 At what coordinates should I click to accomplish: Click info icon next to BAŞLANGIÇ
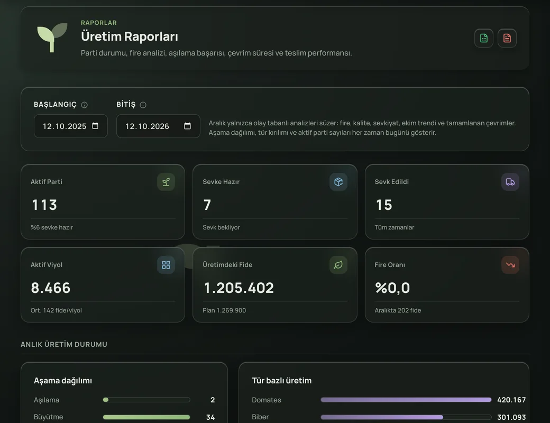(x=84, y=105)
